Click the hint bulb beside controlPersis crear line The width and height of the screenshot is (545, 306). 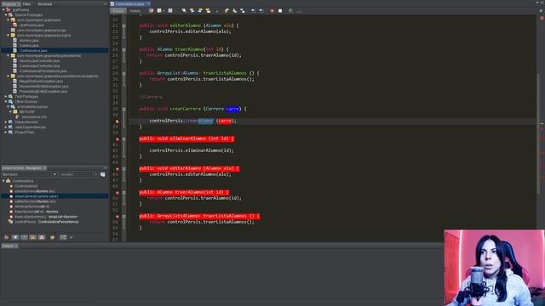coord(118,122)
